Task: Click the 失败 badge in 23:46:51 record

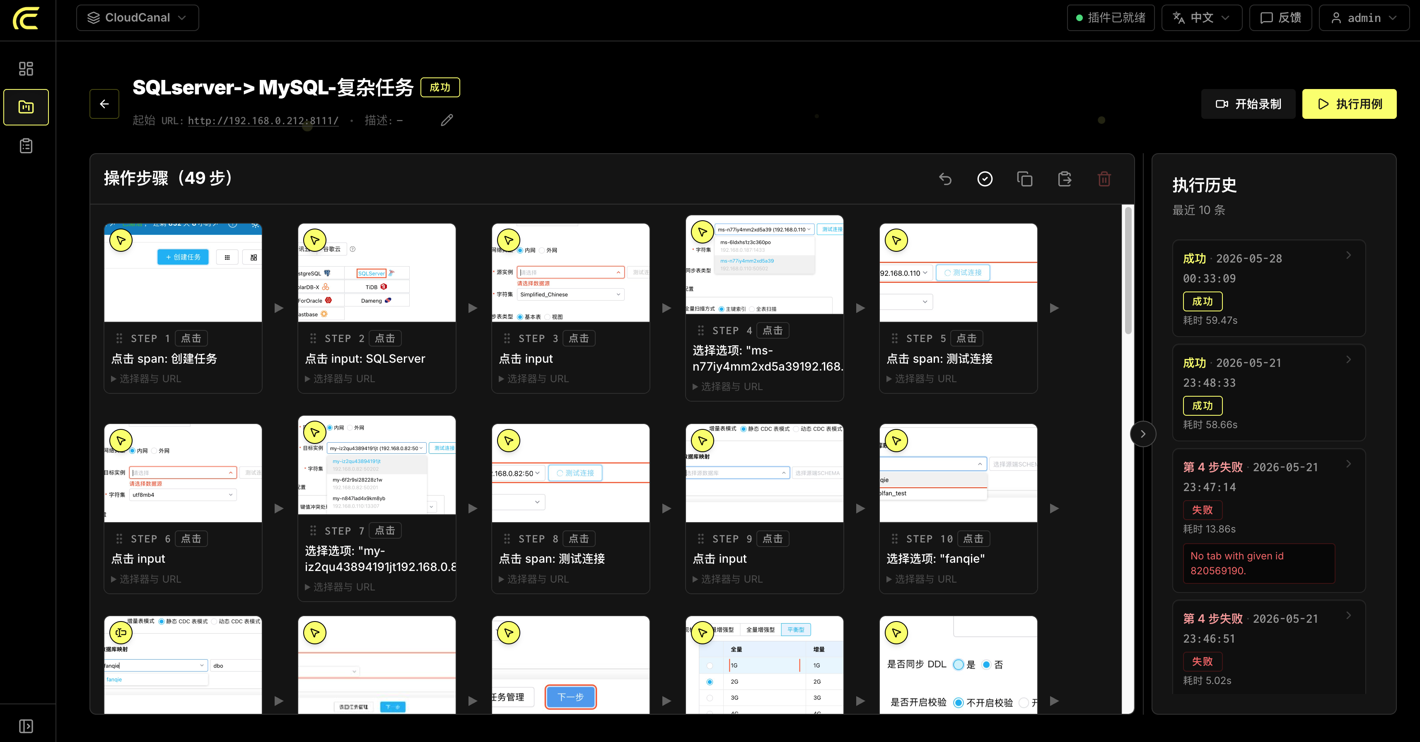Action: (x=1202, y=661)
